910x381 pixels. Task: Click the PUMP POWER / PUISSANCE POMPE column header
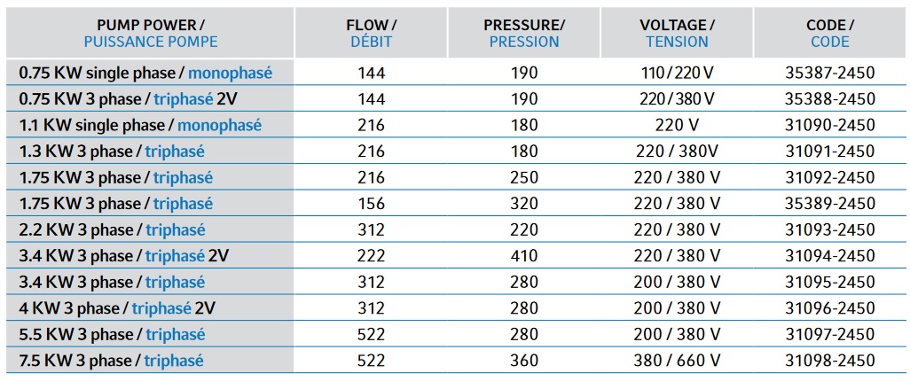point(150,34)
